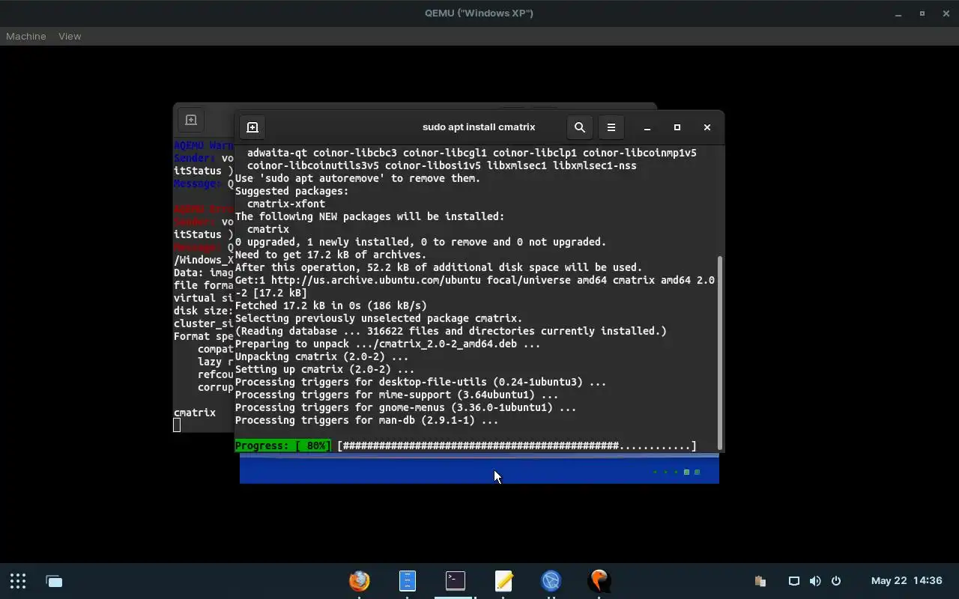The image size is (959, 599).
Task: Click the 'cmatrix-xfont' suggested package text
Action: point(286,204)
